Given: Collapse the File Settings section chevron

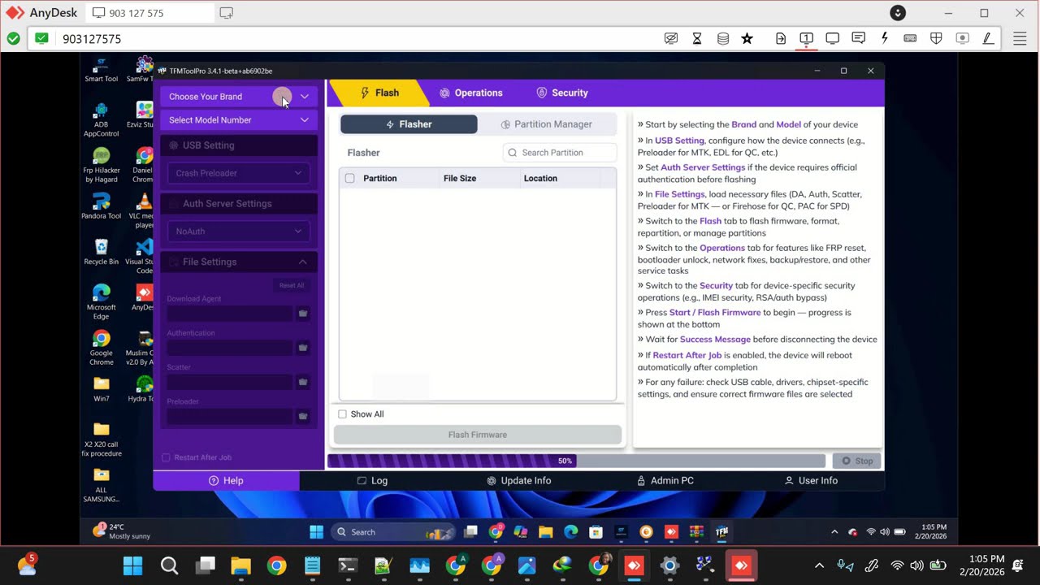Looking at the screenshot, I should click(x=302, y=262).
